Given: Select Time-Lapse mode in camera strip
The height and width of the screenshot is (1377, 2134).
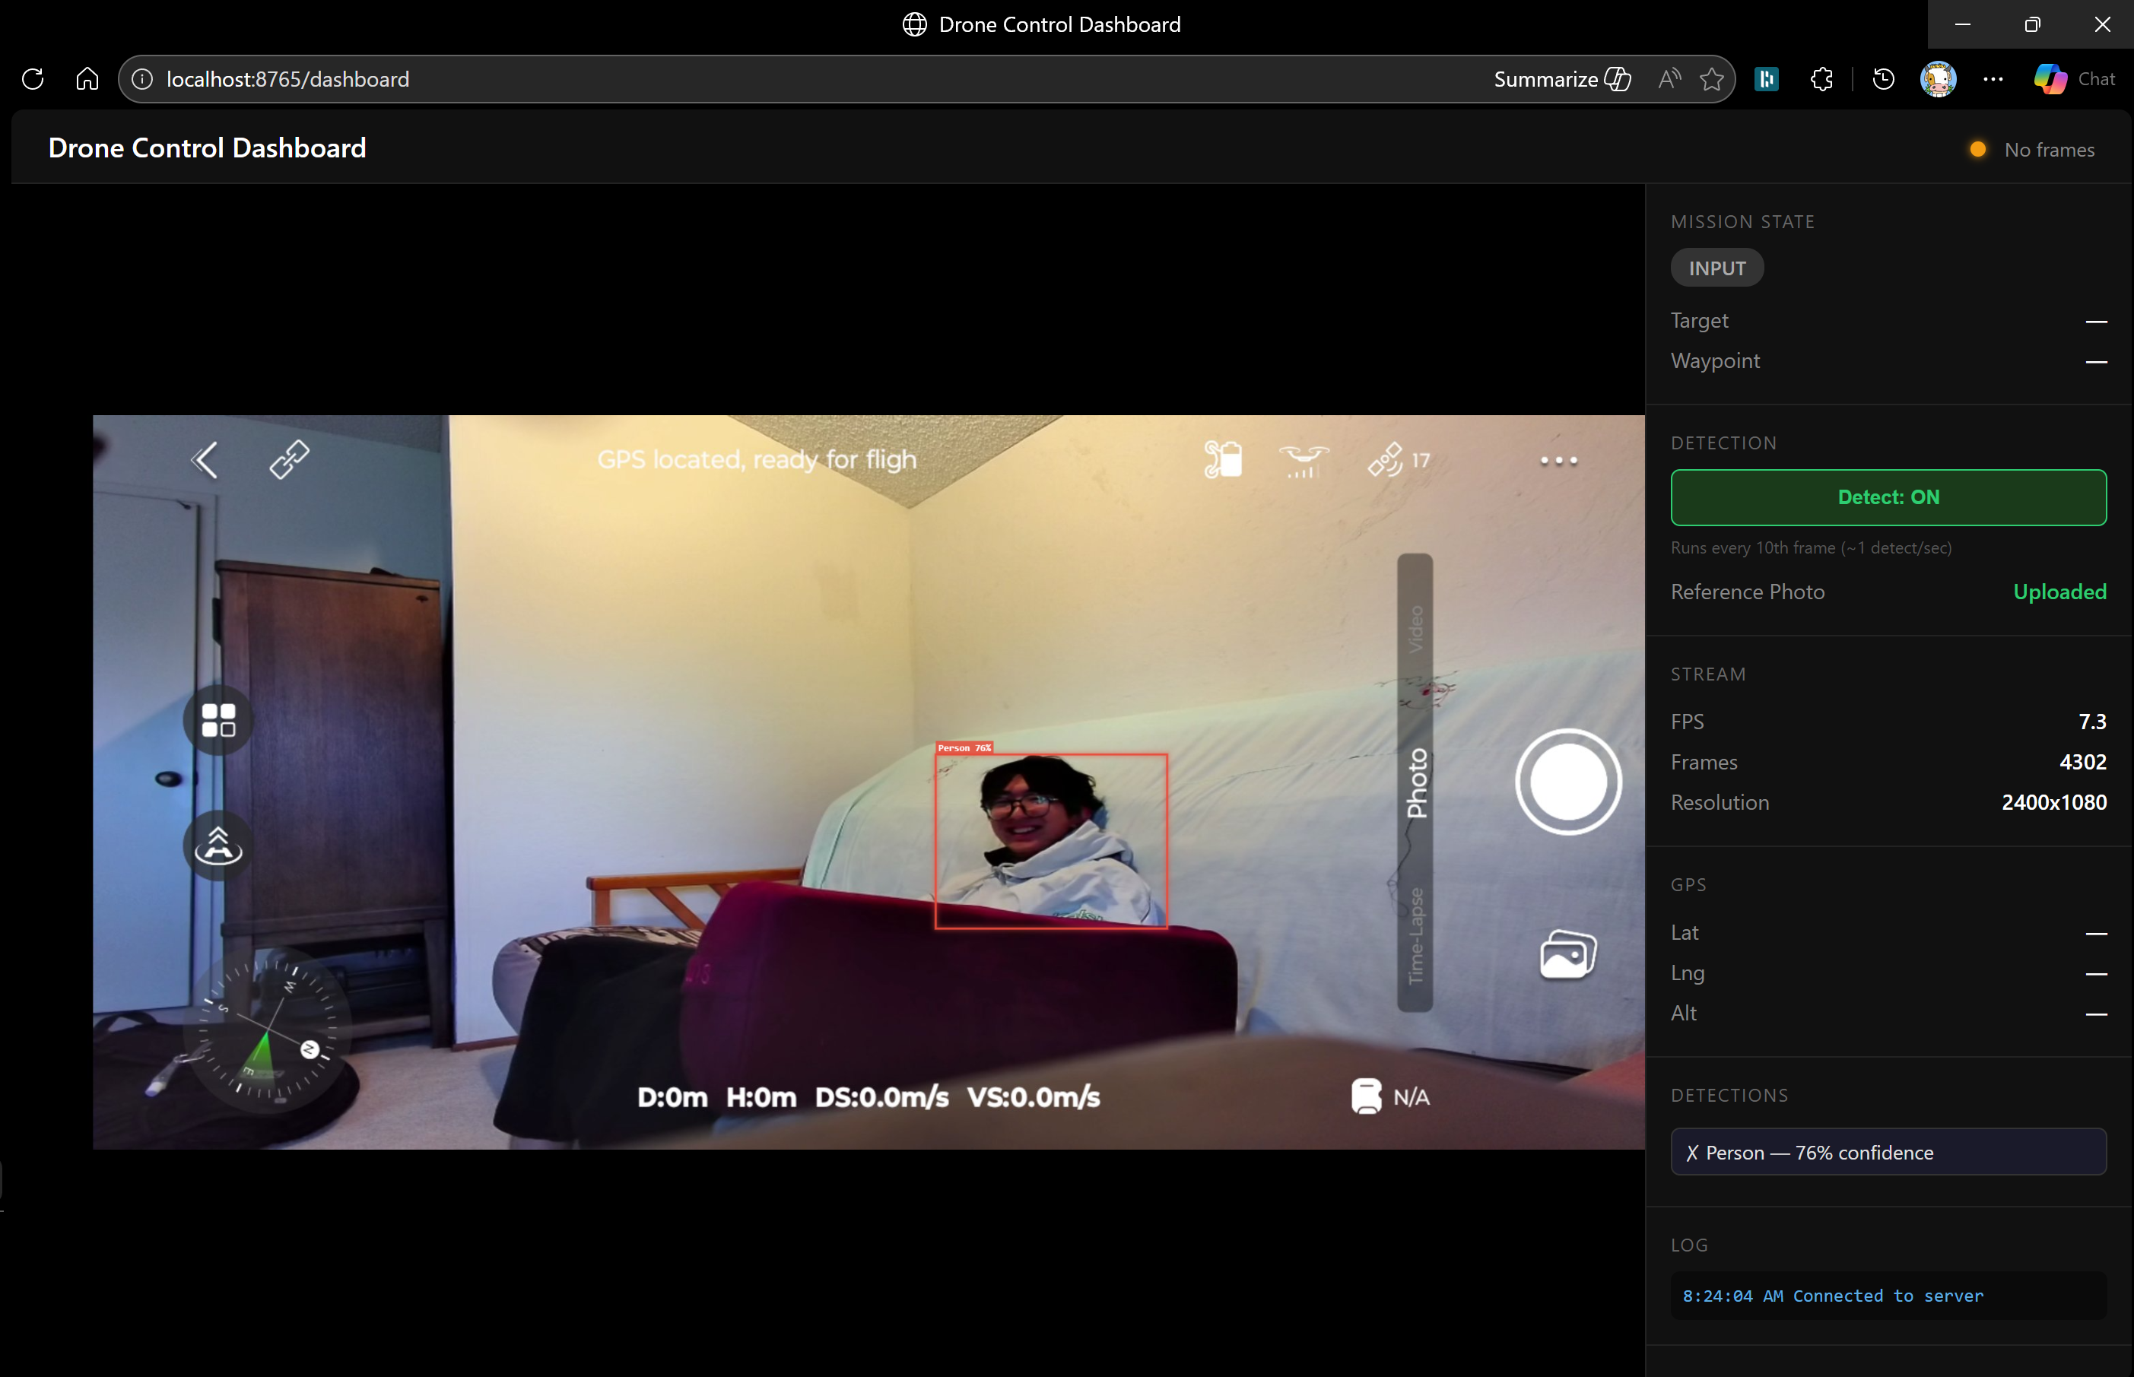Looking at the screenshot, I should point(1415,935).
